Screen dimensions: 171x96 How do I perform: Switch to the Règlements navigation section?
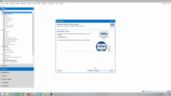17,73
